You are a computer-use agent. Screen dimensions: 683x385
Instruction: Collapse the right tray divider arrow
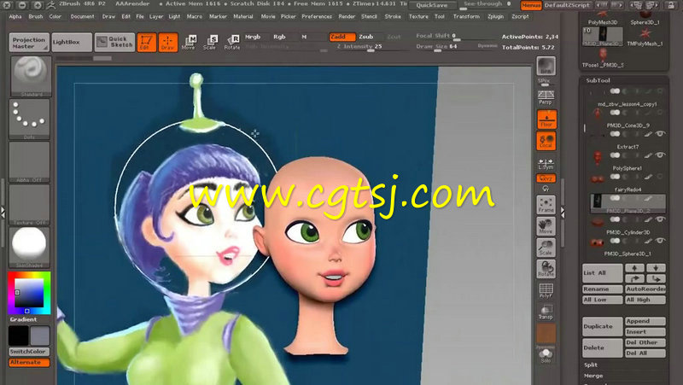coord(563,212)
